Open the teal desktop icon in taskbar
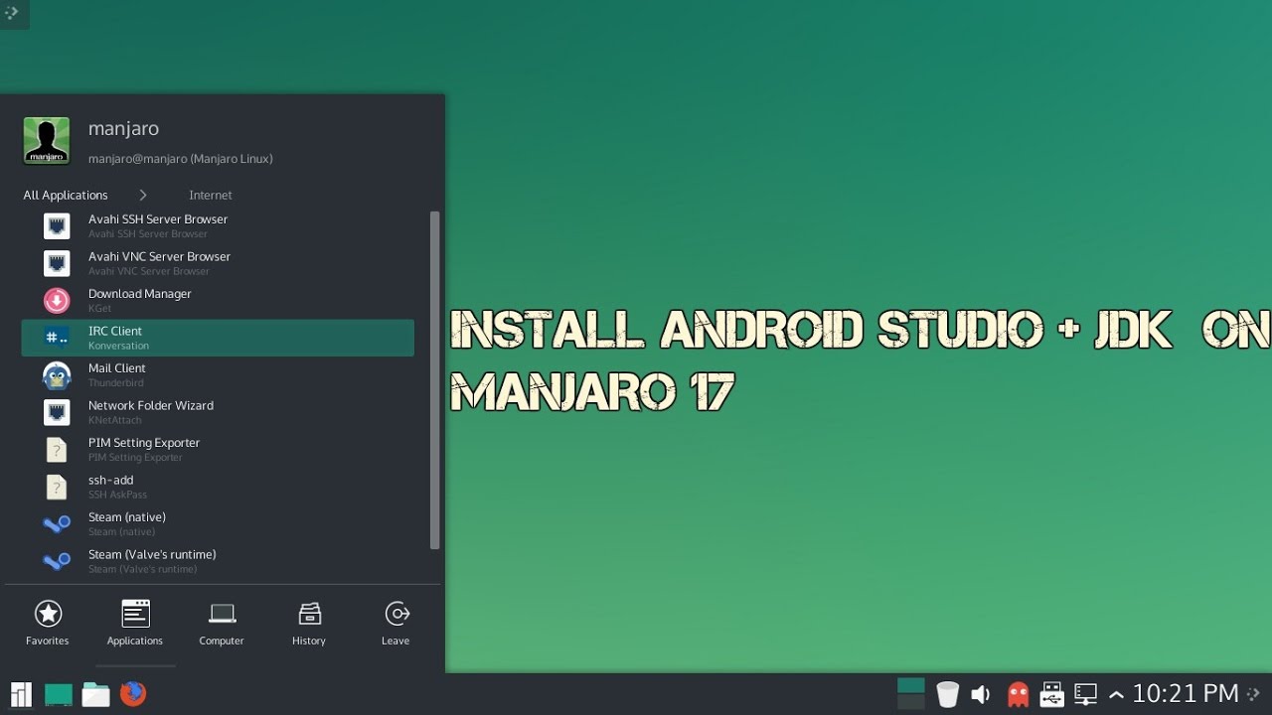 pos(59,694)
